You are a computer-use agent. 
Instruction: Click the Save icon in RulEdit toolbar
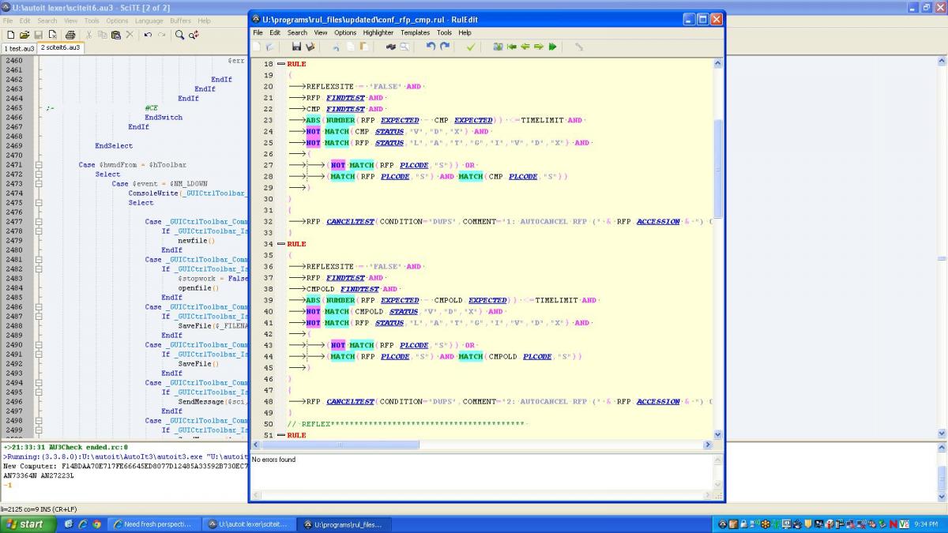297,47
